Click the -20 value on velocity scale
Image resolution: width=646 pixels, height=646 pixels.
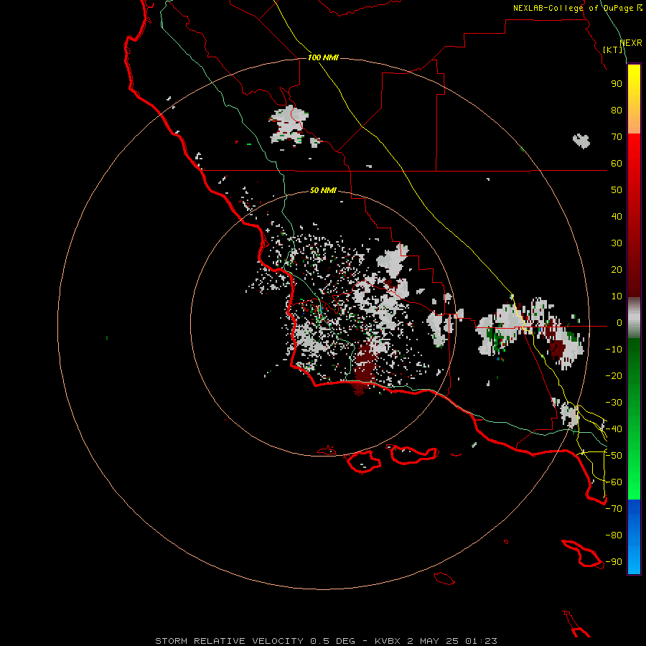pyautogui.click(x=614, y=376)
